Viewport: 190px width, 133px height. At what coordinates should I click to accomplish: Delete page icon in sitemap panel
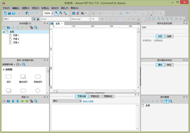31,28
